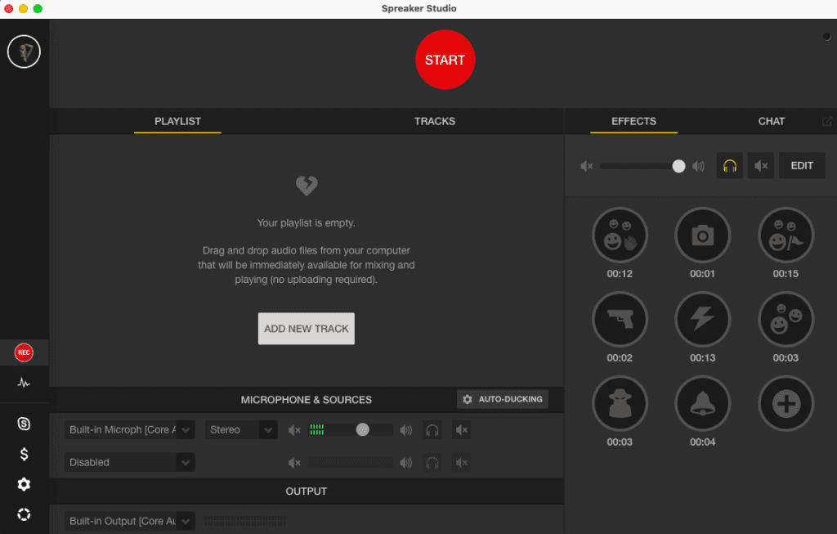Viewport: 837px width, 534px height.
Task: Click the ADD NEW TRACK button
Action: click(306, 328)
